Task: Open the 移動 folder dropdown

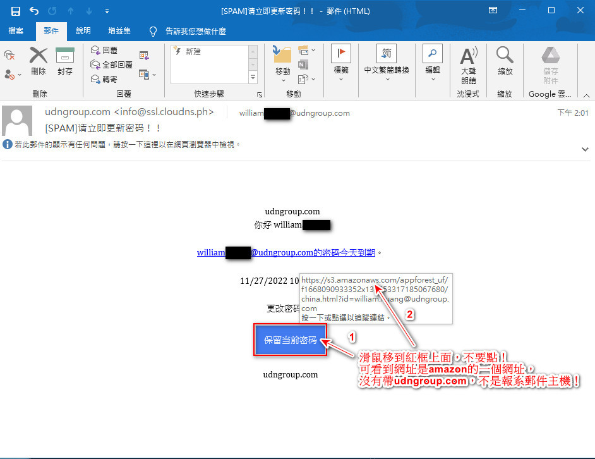Action: click(x=283, y=63)
